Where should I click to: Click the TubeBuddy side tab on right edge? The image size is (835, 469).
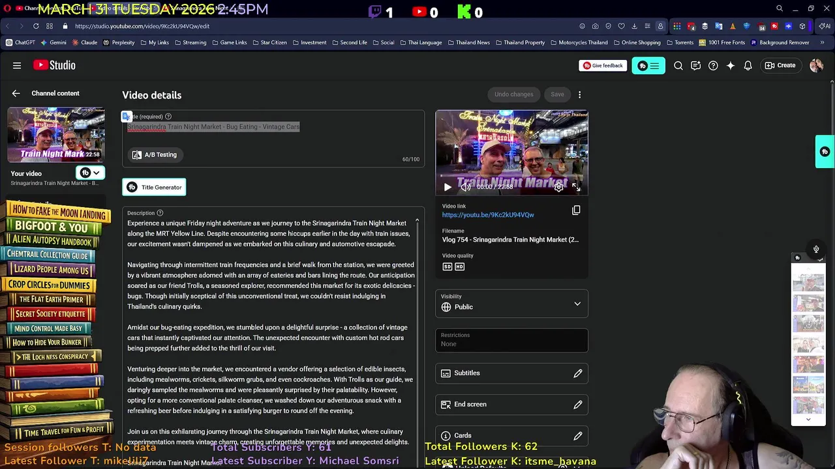tap(825, 152)
